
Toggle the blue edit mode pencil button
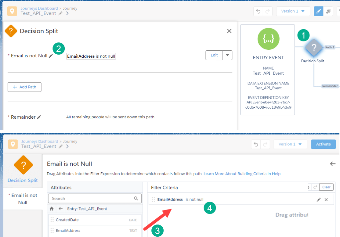(x=318, y=11)
